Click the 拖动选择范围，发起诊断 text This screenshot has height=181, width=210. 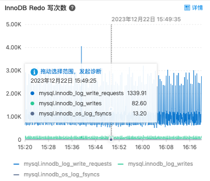point(71,72)
